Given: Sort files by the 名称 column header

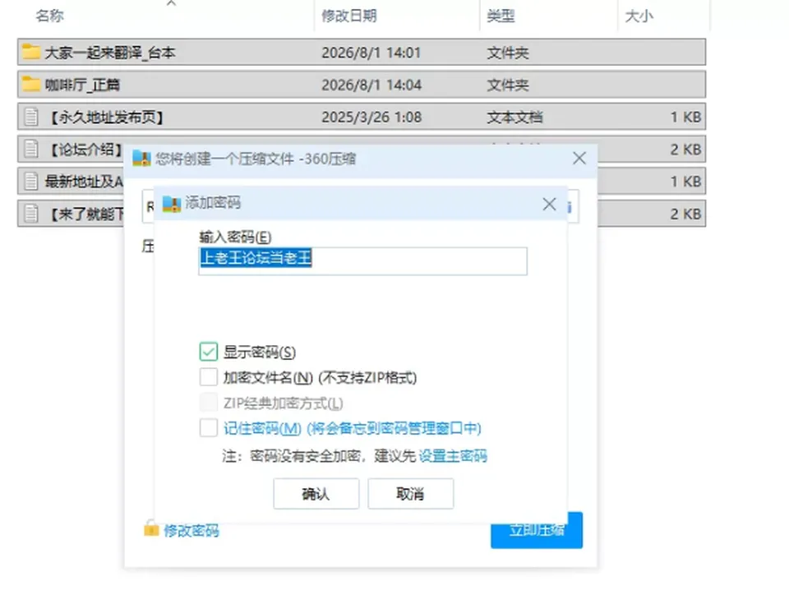Looking at the screenshot, I should [x=49, y=16].
